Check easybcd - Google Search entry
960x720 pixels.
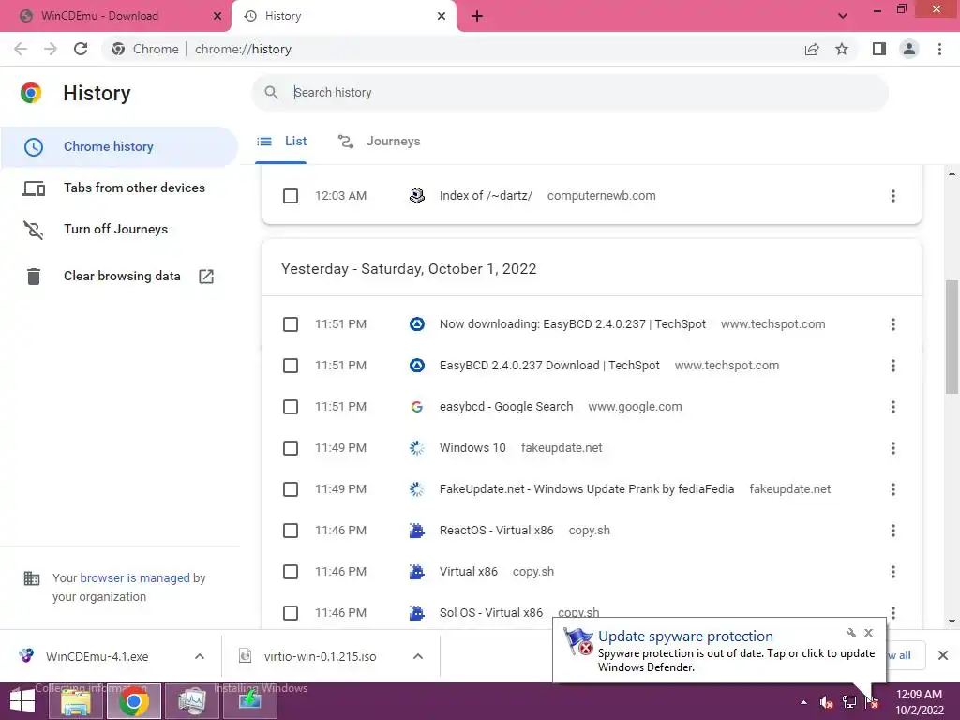point(291,407)
